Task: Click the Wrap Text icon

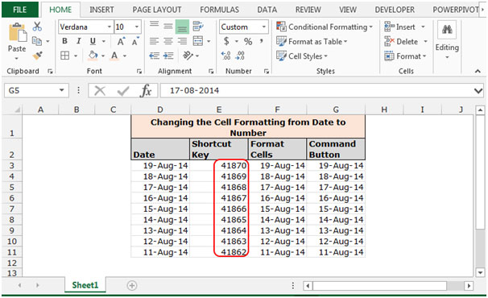Action: point(198,27)
